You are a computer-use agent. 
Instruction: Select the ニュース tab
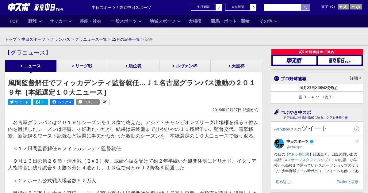coord(31,66)
